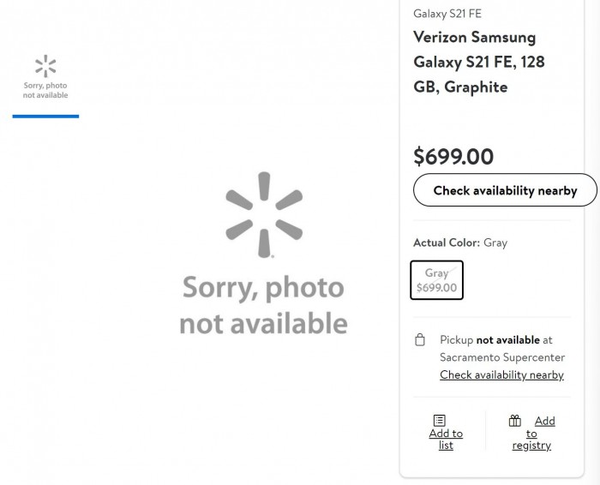This screenshot has width=600, height=485.
Task: Click the large bold $699.00 price
Action: point(453,156)
